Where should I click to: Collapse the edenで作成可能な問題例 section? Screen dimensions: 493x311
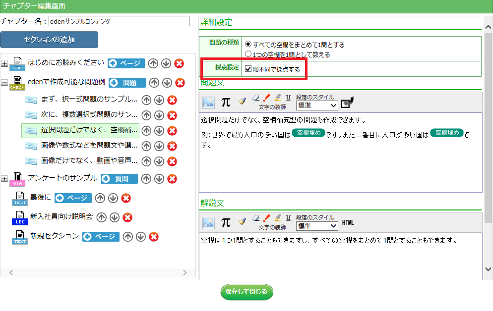[x=4, y=83]
